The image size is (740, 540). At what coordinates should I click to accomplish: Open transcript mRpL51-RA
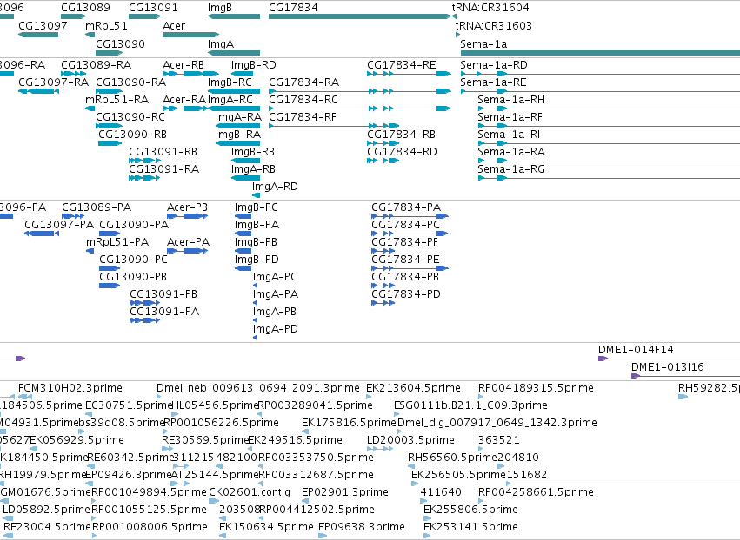117,100
